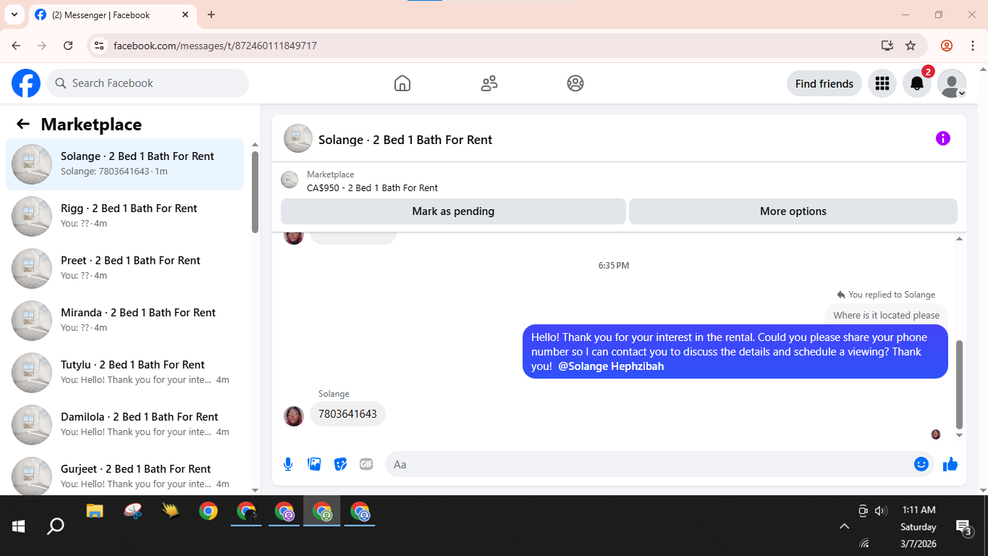Open File Explorer from the taskbar
The width and height of the screenshot is (988, 556).
tap(95, 511)
